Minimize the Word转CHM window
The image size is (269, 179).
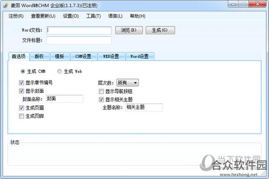pyautogui.click(x=233, y=4)
